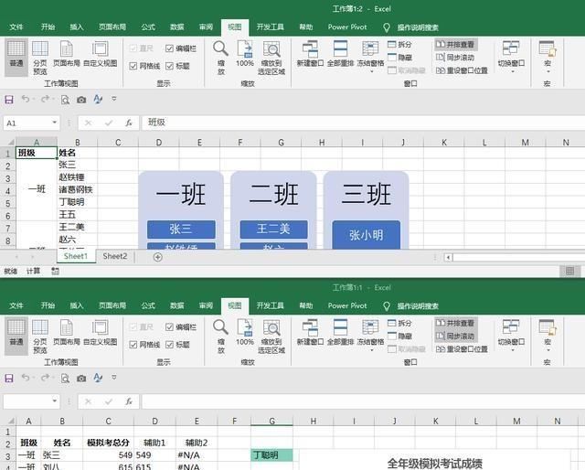Click the Split button in top window
This screenshot has width=585, height=470.
[400, 45]
